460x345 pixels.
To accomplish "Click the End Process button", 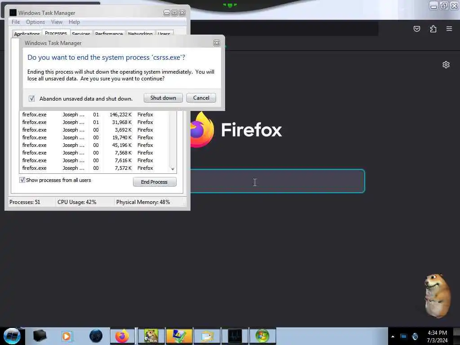I will click(155, 182).
